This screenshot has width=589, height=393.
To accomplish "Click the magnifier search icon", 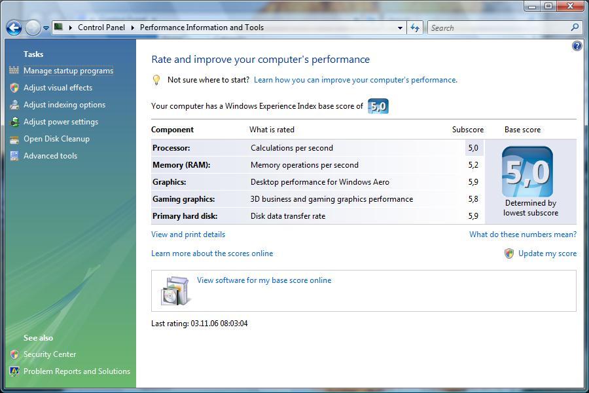I will (575, 27).
